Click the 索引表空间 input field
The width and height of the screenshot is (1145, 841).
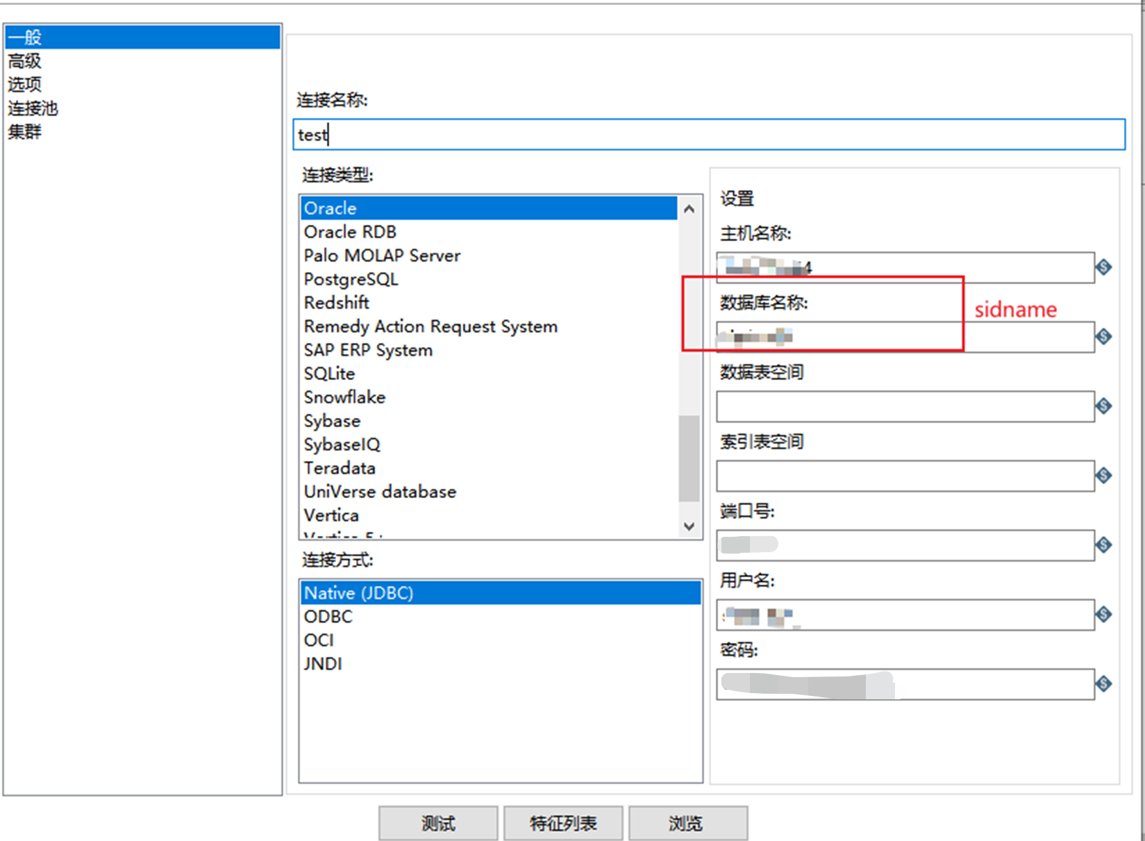click(x=905, y=476)
